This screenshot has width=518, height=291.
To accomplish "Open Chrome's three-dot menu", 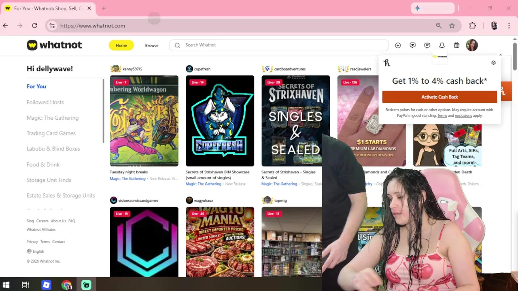I will (x=509, y=25).
